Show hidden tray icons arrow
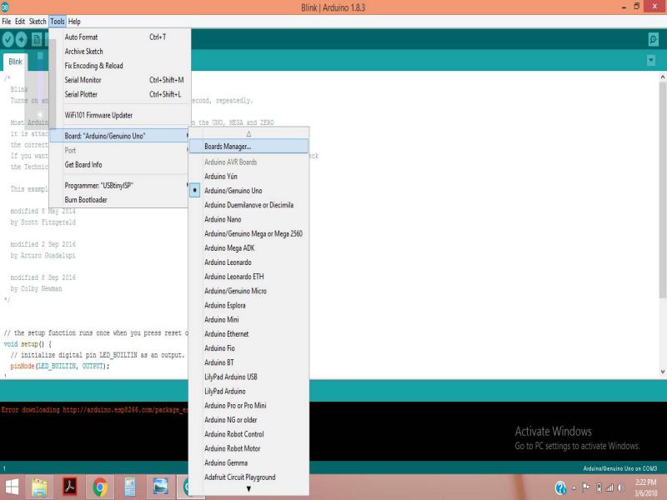 tap(574, 488)
